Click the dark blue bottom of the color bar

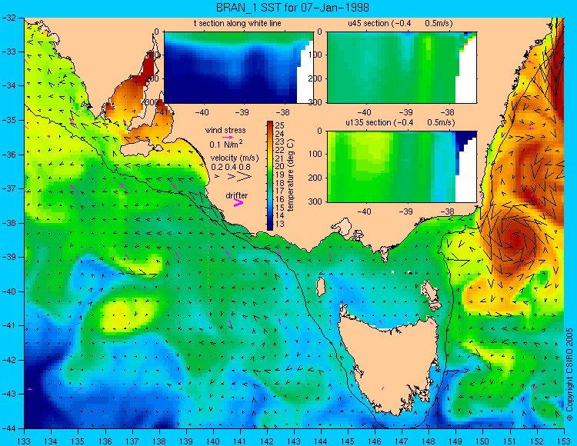(270, 227)
